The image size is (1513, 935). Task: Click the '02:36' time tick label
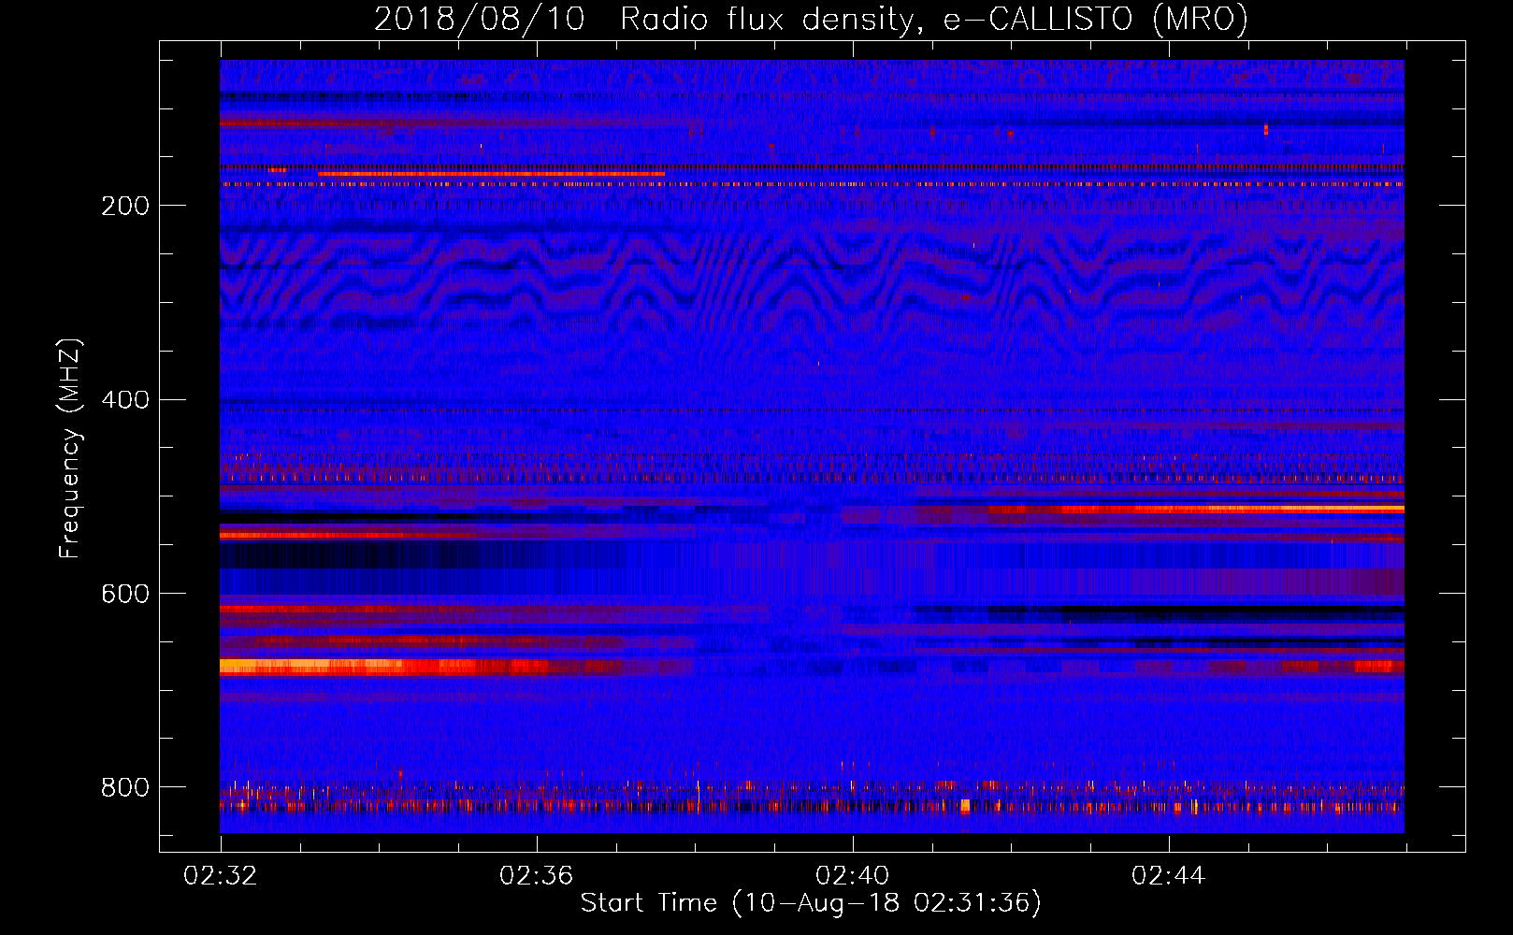(537, 876)
